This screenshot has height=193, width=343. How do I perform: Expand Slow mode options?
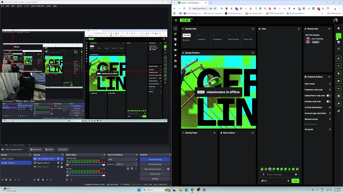(318, 84)
